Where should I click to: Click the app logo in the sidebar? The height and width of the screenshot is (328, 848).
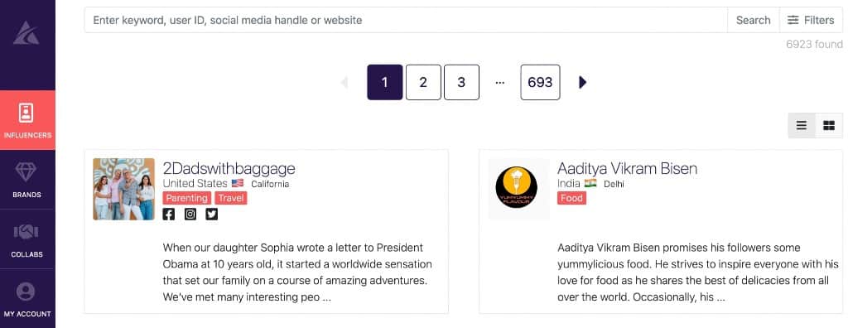26,32
